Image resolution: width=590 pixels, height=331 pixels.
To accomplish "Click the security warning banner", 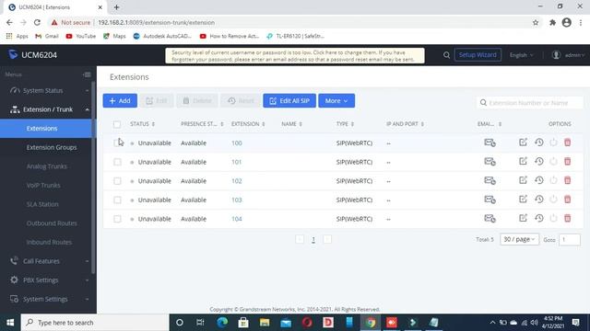I will (295, 55).
